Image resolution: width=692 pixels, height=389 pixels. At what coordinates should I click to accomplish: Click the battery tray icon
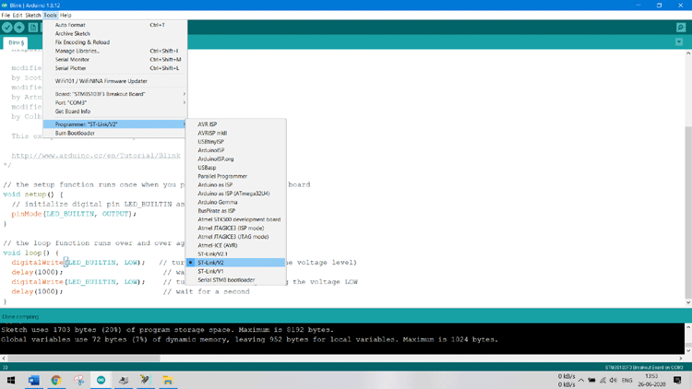click(x=591, y=380)
